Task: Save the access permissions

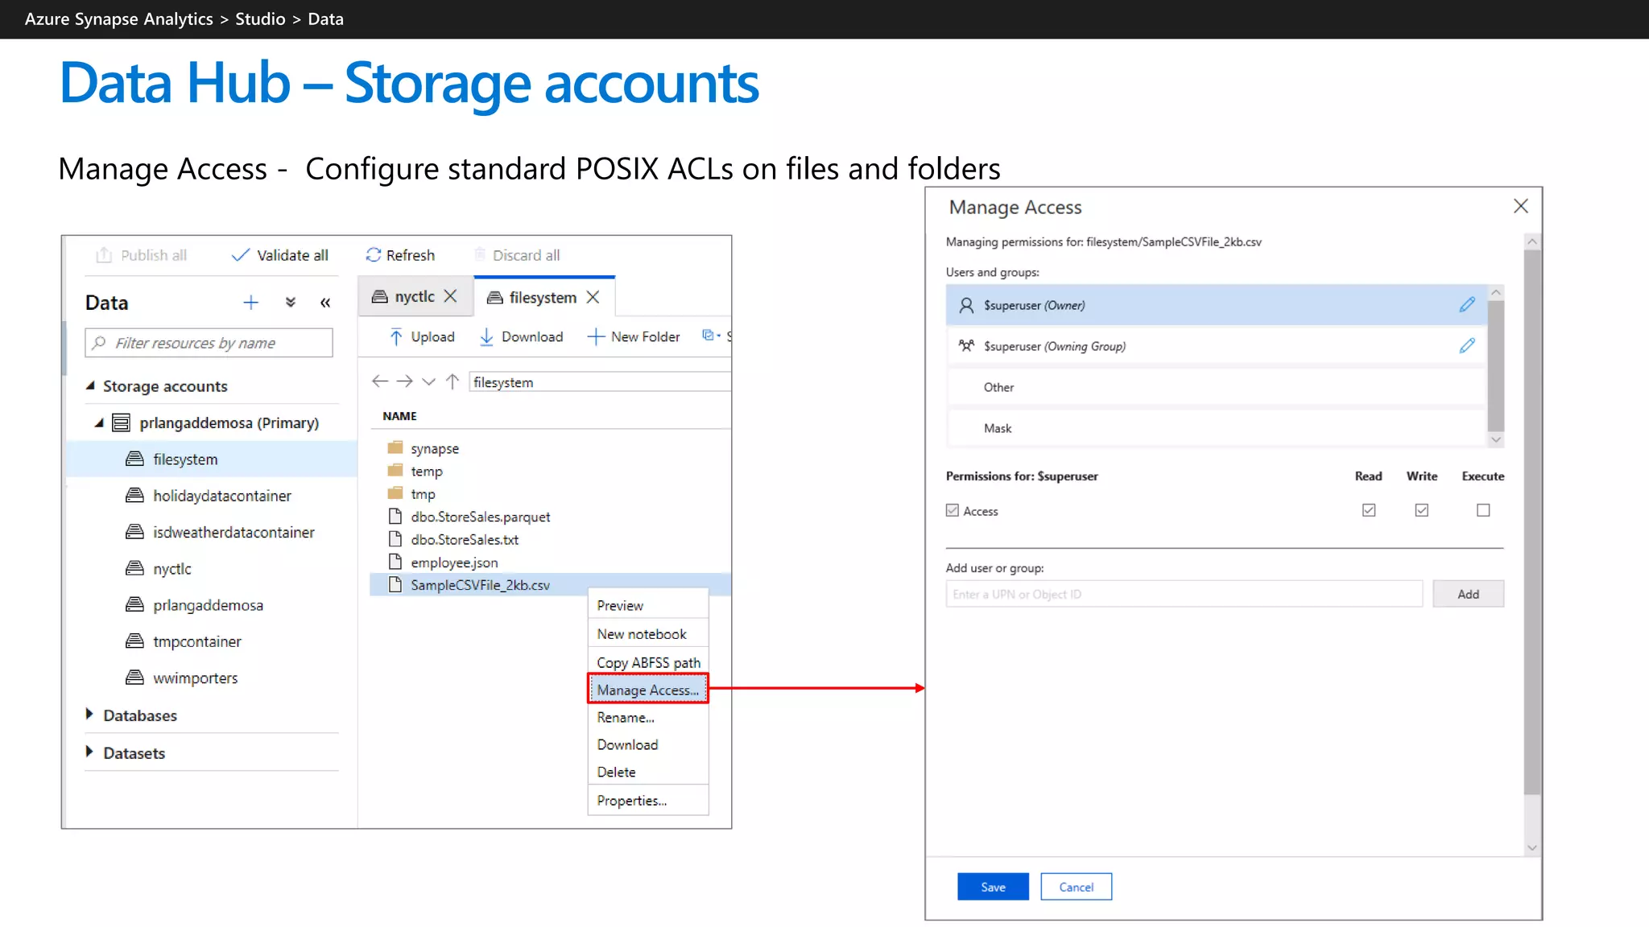Action: 993,887
